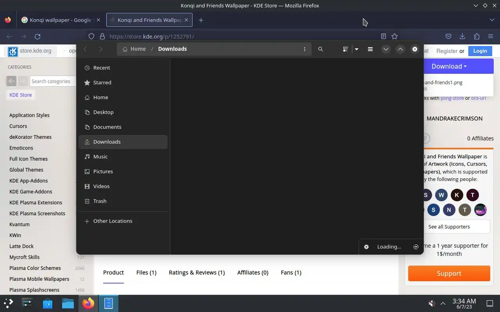Select Downloads in the sidebar
Image resolution: width=500 pixels, height=312 pixels.
[123, 142]
